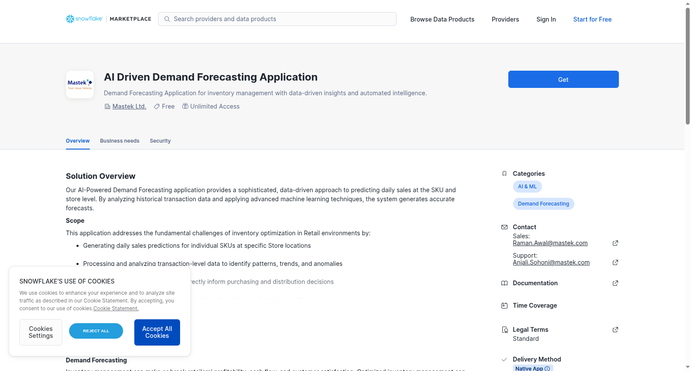Accept all cookies in the banner

[x=157, y=332]
